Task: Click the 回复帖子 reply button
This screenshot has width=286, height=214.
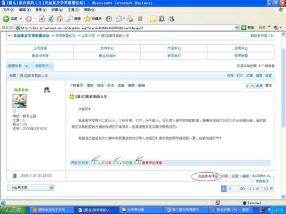Action: [42, 66]
